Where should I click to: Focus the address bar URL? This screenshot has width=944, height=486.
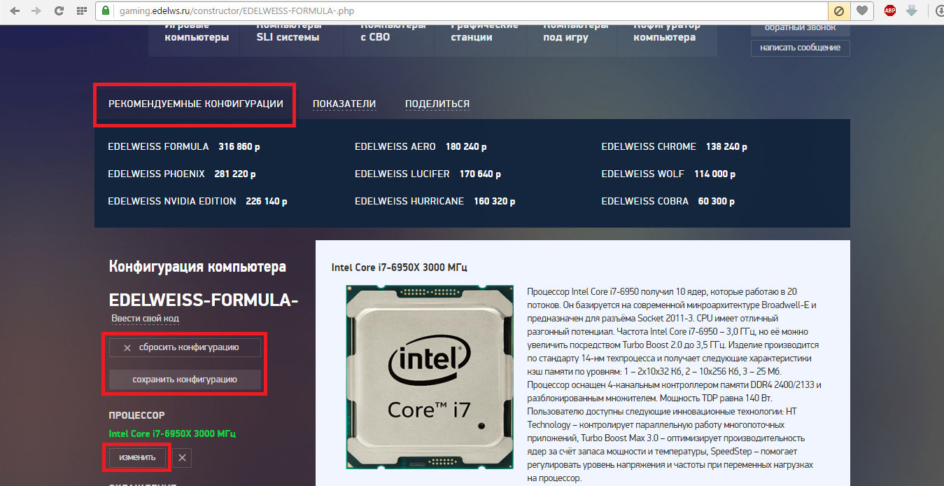tap(462, 11)
